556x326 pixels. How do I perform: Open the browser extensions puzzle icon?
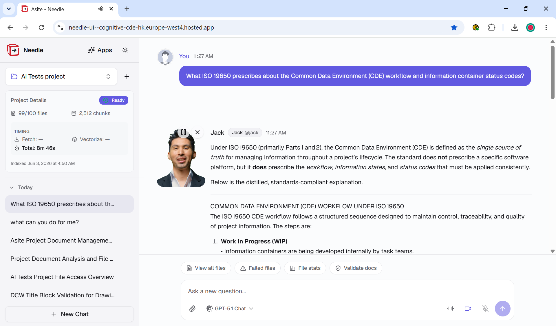pos(492,28)
